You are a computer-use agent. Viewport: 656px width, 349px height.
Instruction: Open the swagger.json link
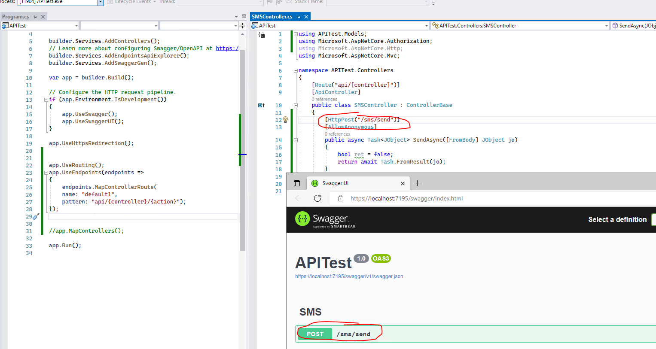[x=349, y=276]
